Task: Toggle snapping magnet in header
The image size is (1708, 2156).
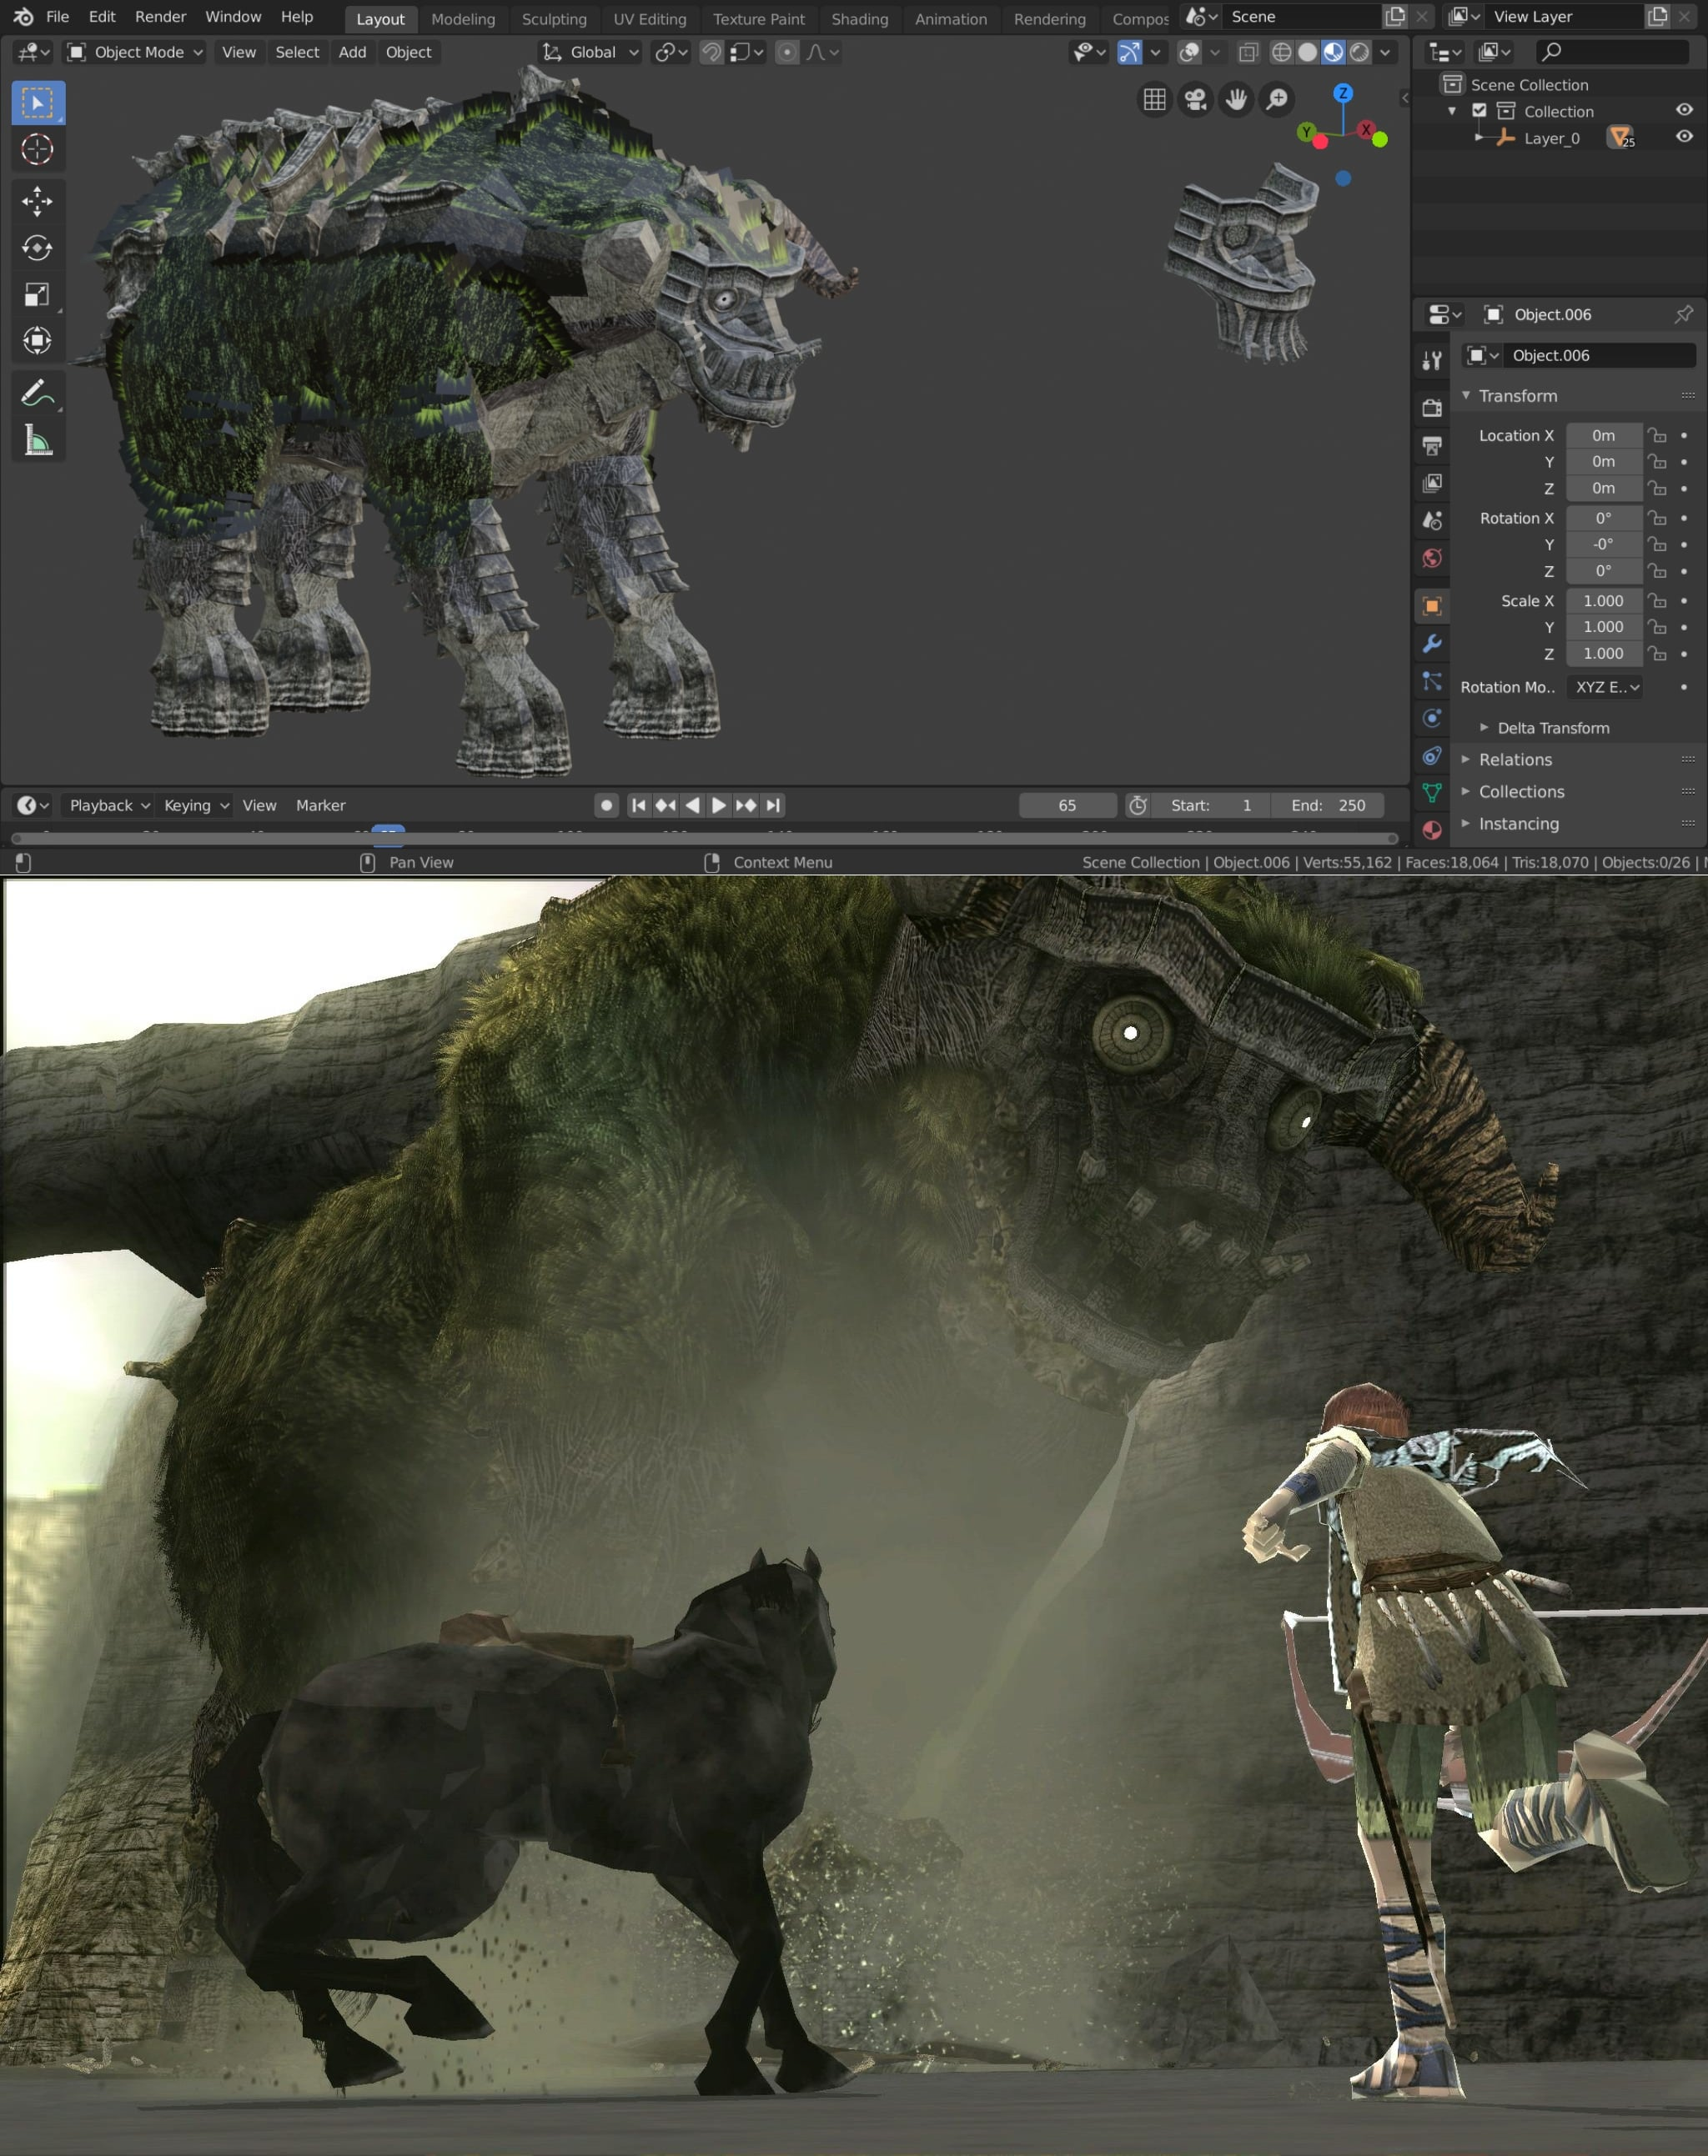Action: (711, 53)
